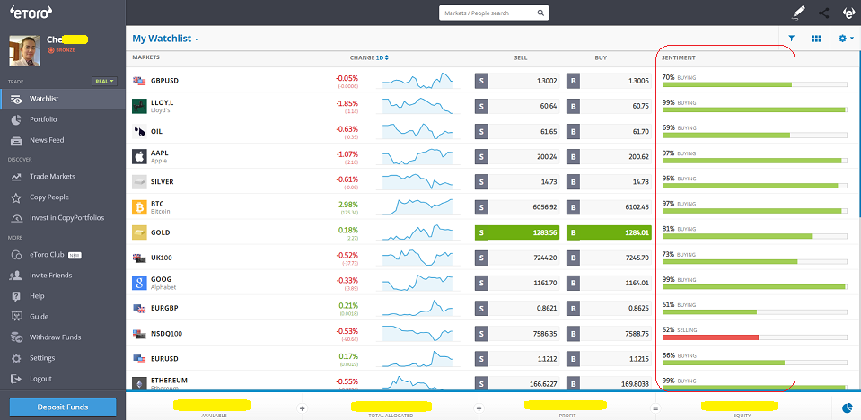
Task: Open Watchlist in the sidebar
Action: pyautogui.click(x=63, y=99)
